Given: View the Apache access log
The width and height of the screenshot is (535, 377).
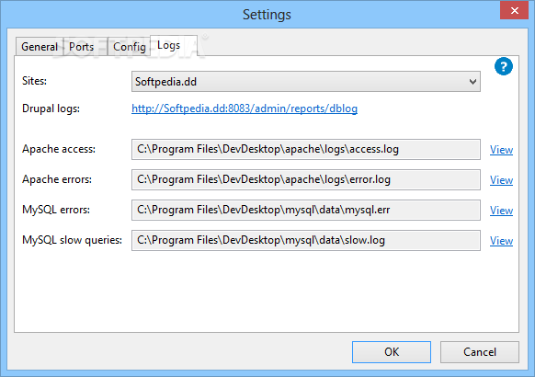Looking at the screenshot, I should [501, 150].
